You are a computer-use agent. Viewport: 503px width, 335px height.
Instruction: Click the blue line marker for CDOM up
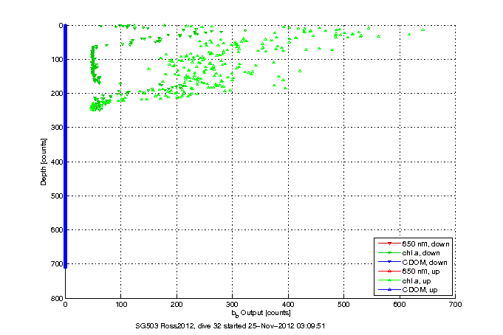pos(389,289)
